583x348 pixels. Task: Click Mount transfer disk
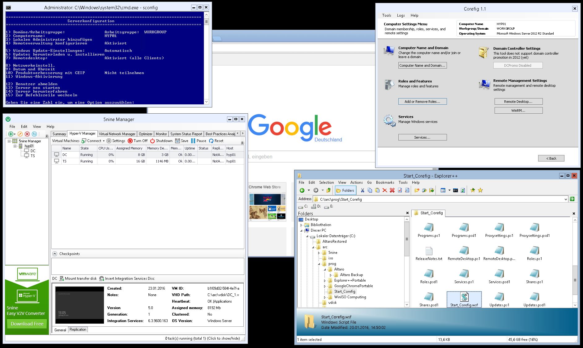(78, 278)
